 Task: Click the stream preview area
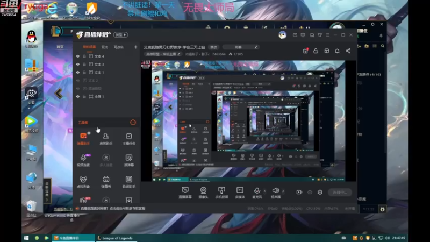click(248, 121)
